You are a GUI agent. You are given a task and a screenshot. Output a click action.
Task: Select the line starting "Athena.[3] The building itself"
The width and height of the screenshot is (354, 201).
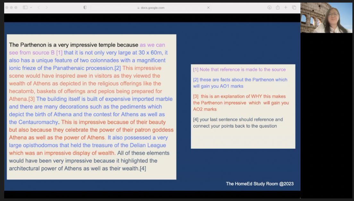[x=91, y=99]
